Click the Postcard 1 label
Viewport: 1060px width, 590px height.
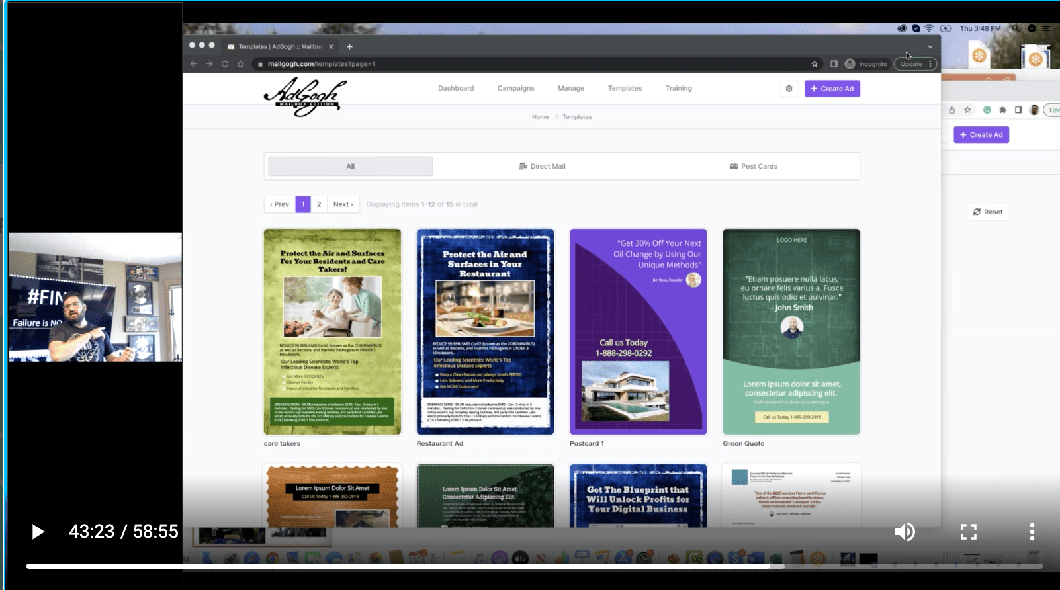click(x=587, y=444)
